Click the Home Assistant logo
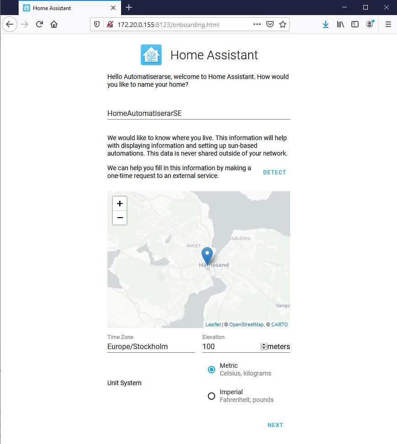This screenshot has height=444, width=397. click(x=151, y=55)
